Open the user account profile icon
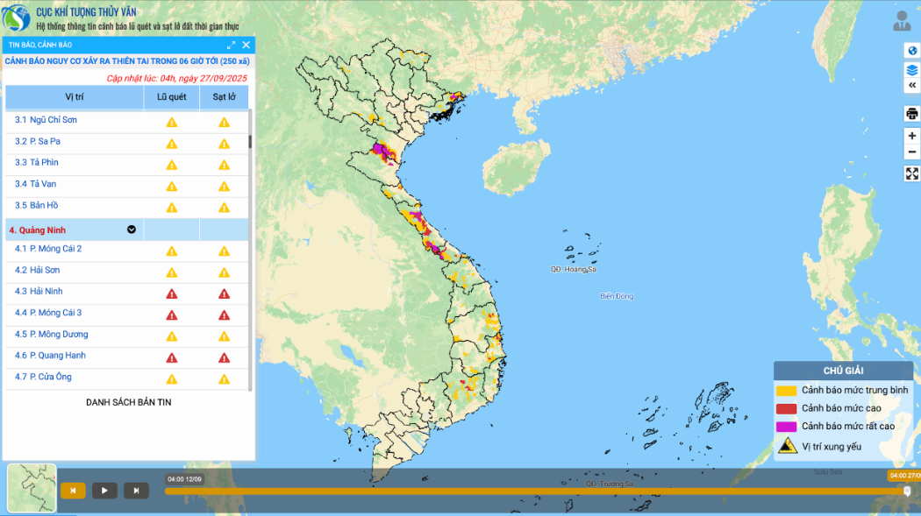The width and height of the screenshot is (921, 516). [902, 21]
